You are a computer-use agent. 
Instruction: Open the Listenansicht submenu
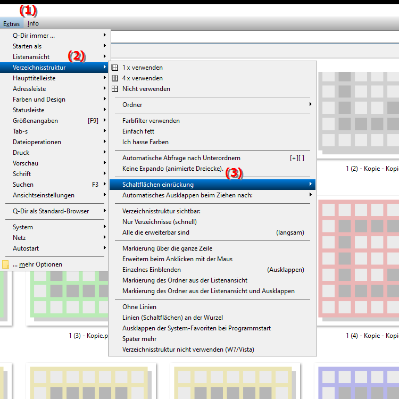pos(55,57)
